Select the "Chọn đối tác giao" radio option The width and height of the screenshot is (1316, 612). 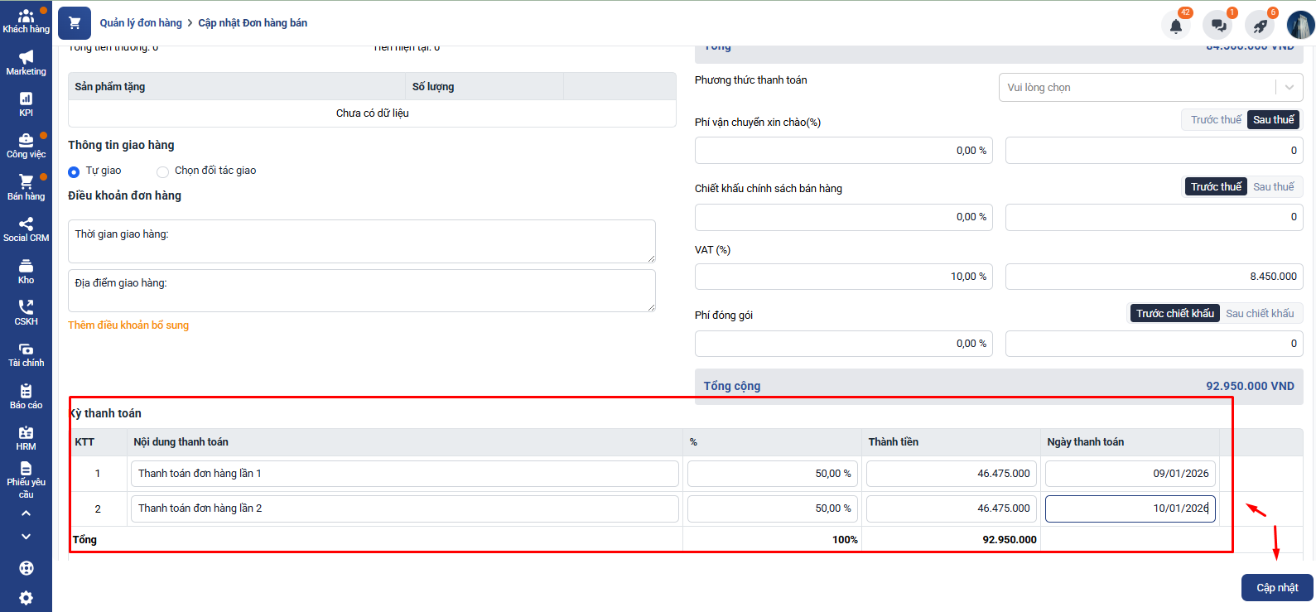162,171
